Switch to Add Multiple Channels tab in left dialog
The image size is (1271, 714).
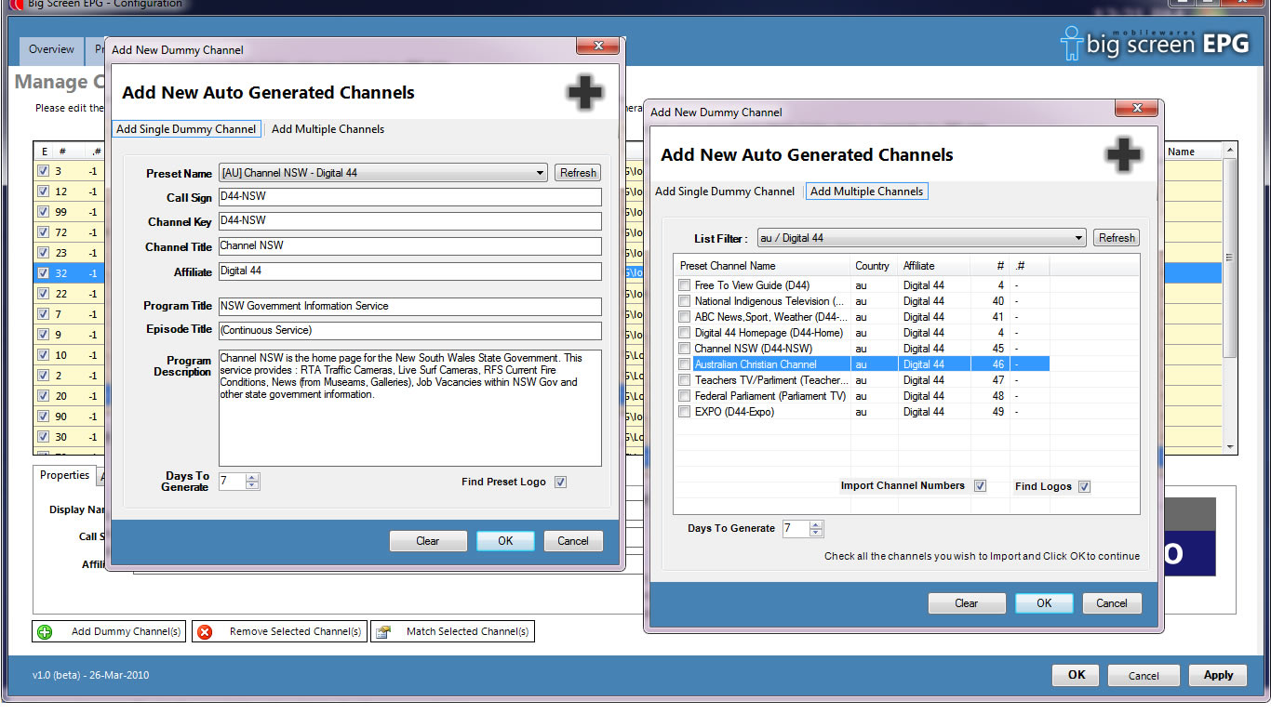[328, 129]
